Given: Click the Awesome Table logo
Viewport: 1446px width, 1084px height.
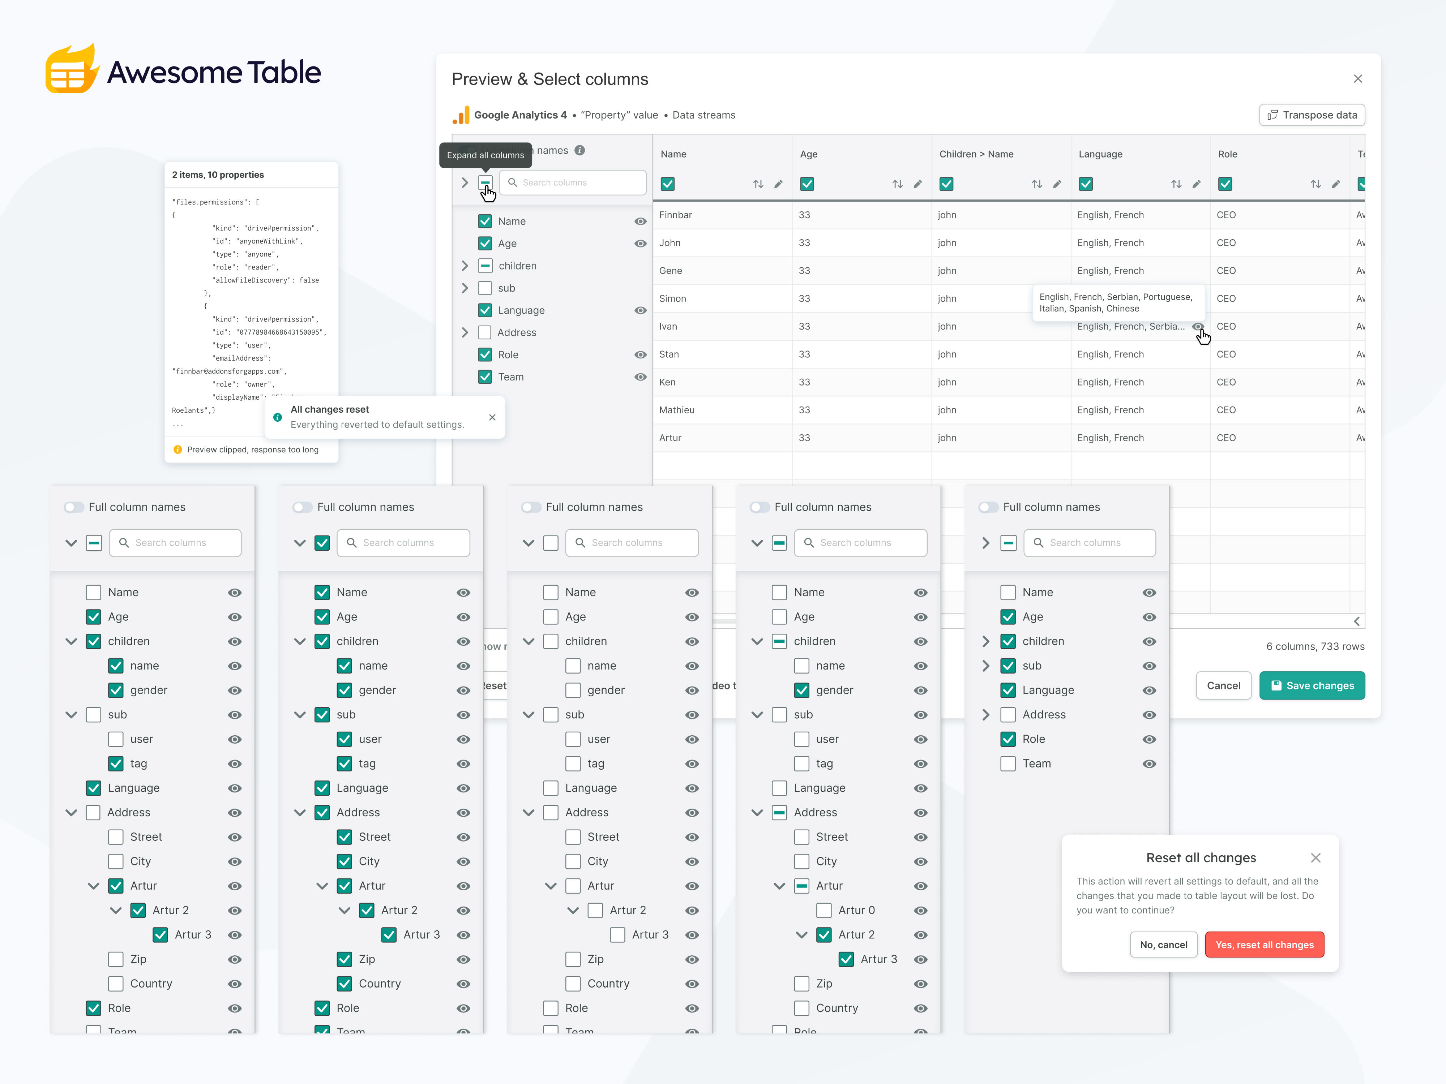Looking at the screenshot, I should coord(183,69).
